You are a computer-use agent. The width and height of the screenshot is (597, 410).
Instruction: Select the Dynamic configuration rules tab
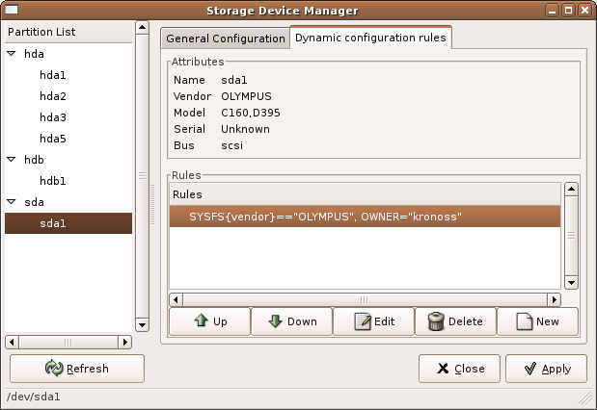[x=371, y=38]
